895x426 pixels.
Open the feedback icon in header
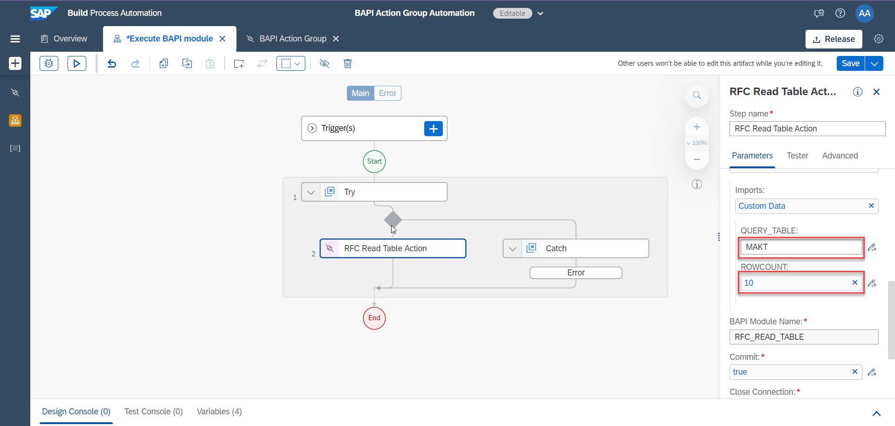click(819, 13)
